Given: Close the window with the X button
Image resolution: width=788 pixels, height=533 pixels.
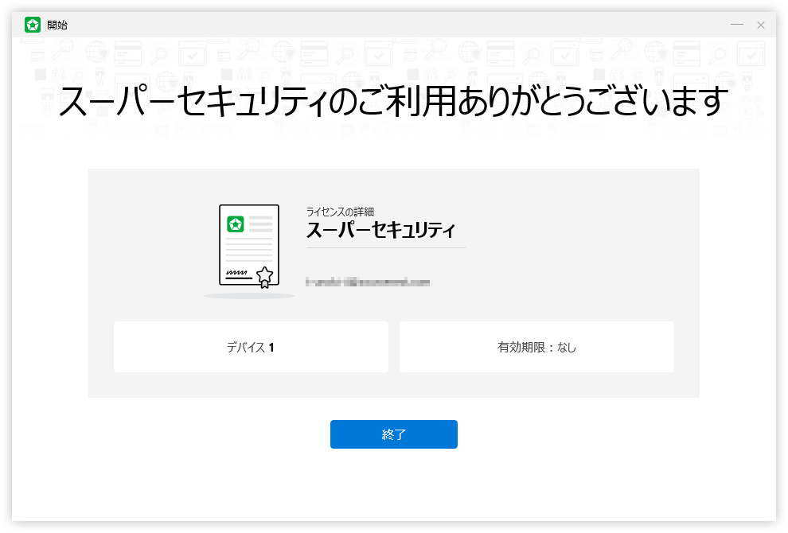Looking at the screenshot, I should 761,25.
